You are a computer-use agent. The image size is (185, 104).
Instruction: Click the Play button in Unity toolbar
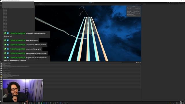point(90,3)
